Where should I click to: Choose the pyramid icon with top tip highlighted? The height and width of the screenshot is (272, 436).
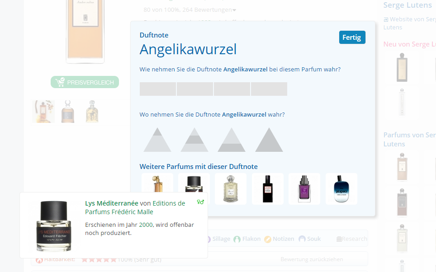tap(157, 140)
